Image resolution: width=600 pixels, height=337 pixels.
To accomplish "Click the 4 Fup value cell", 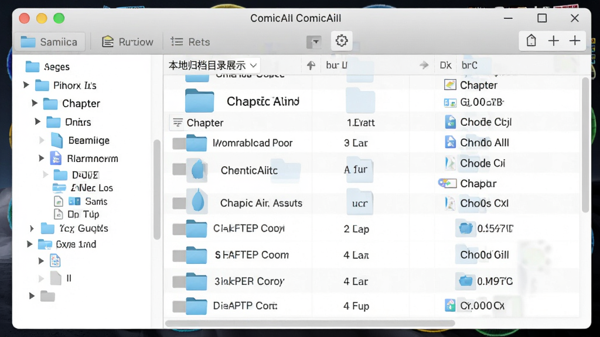I will pos(356,306).
